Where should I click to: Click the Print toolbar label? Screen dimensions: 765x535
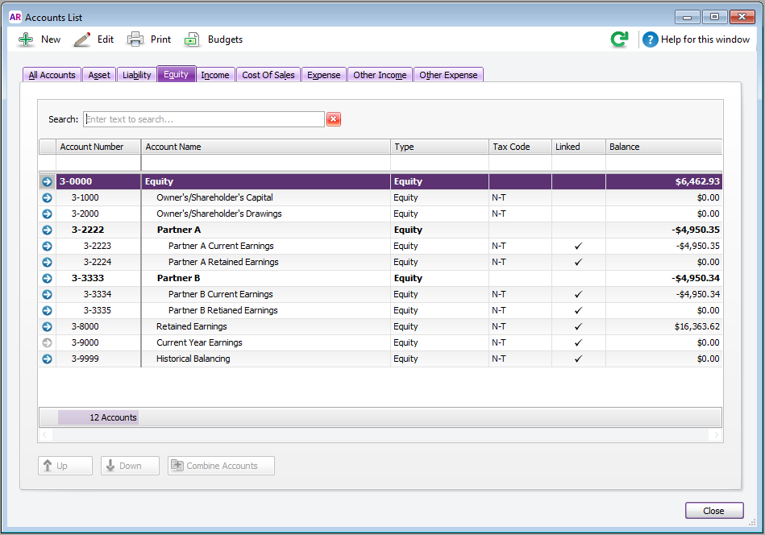(x=160, y=39)
